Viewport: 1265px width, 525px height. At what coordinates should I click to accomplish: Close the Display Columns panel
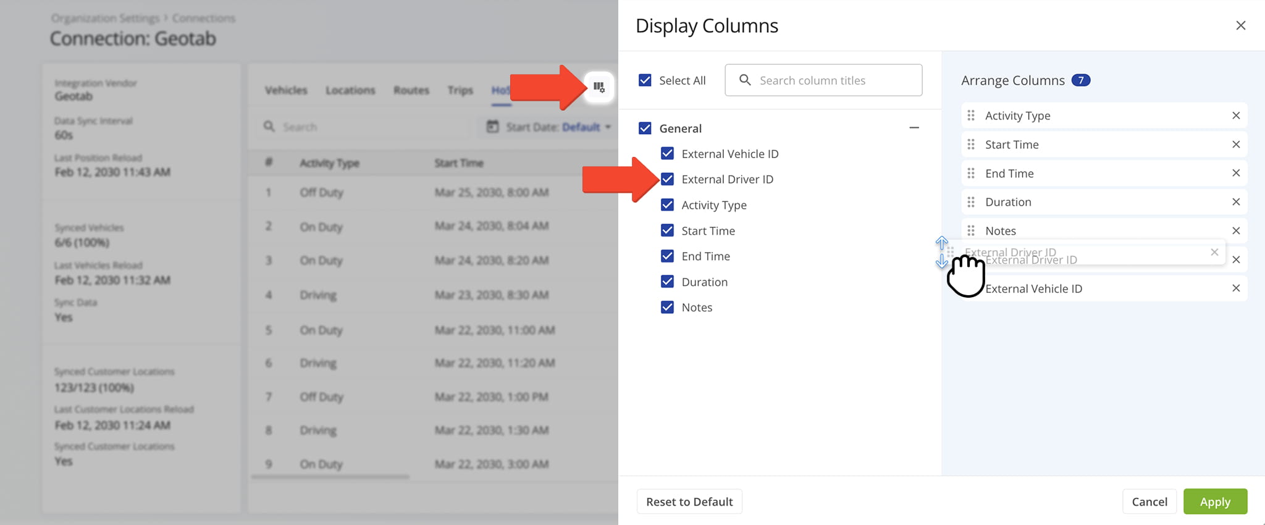click(x=1240, y=25)
